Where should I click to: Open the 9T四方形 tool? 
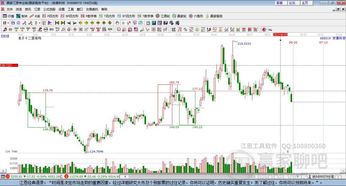[x=126, y=16]
